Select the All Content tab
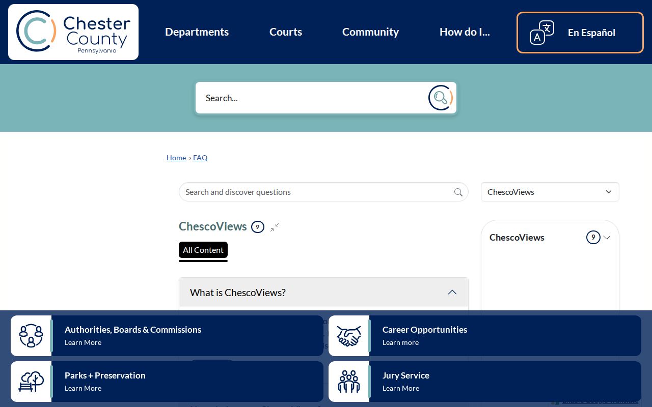The width and height of the screenshot is (652, 407). pos(203,250)
